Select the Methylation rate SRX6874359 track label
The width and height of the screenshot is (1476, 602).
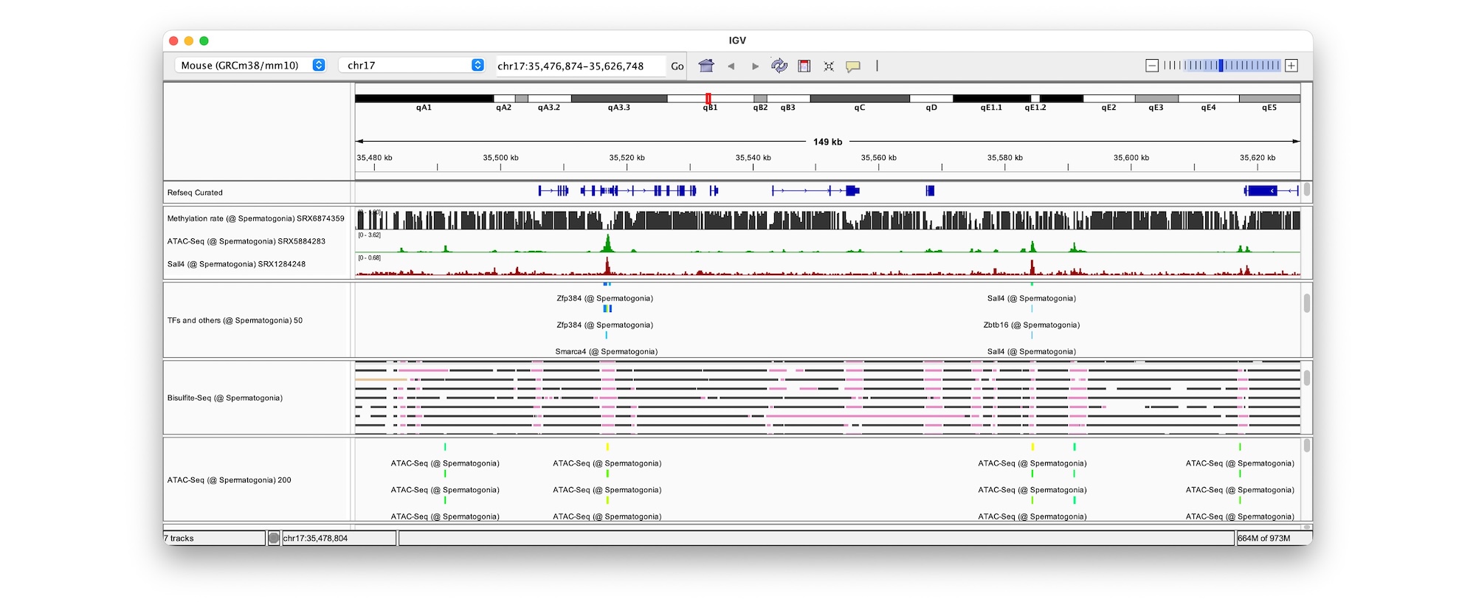(255, 218)
